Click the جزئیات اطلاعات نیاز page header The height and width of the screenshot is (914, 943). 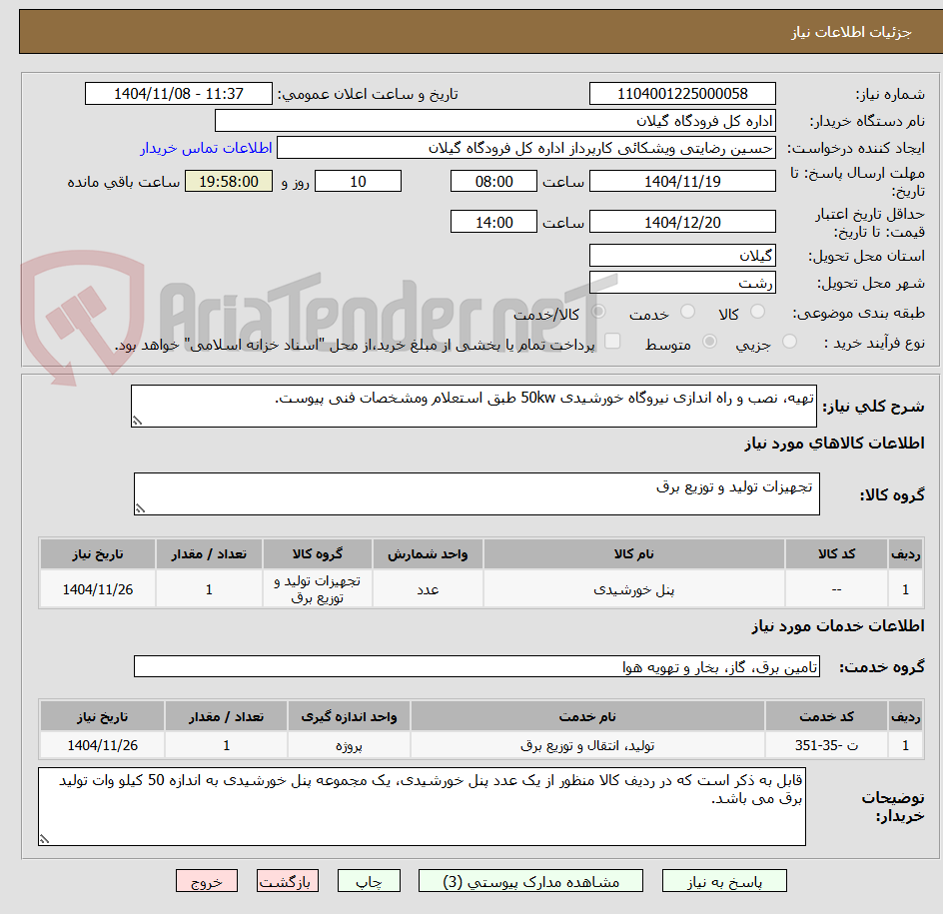pyautogui.click(x=851, y=32)
